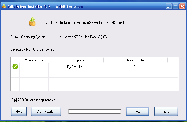Click the ADB Driver already installed tip
This screenshot has width=187, height=122.
click(33, 100)
